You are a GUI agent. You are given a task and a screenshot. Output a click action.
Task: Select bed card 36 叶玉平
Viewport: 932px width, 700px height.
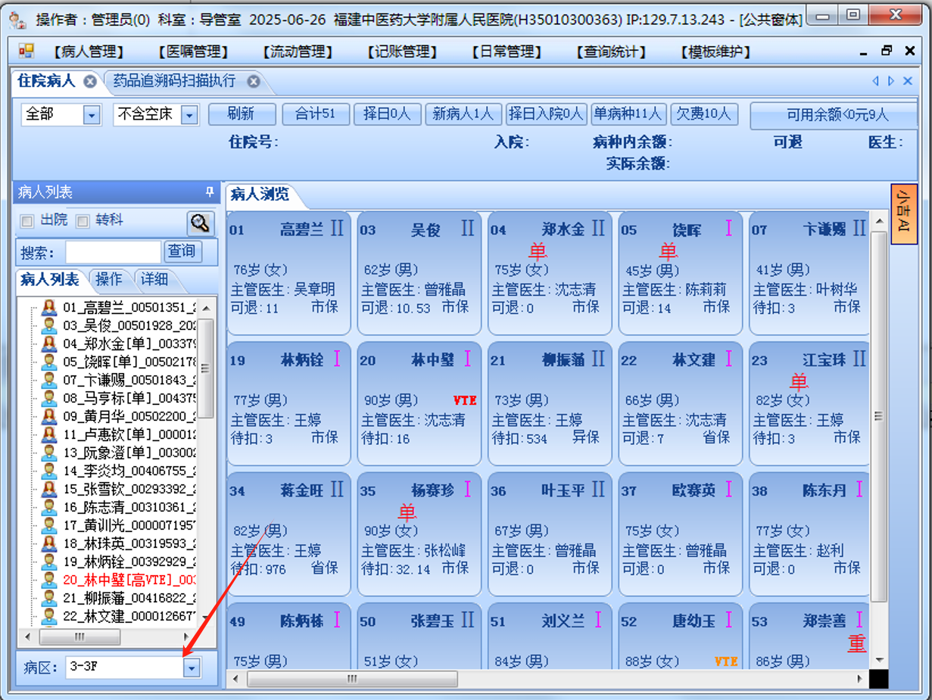[550, 534]
